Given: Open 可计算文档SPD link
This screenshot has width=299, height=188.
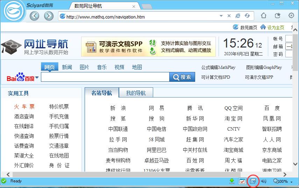Looking at the screenshot, I should [x=216, y=77].
